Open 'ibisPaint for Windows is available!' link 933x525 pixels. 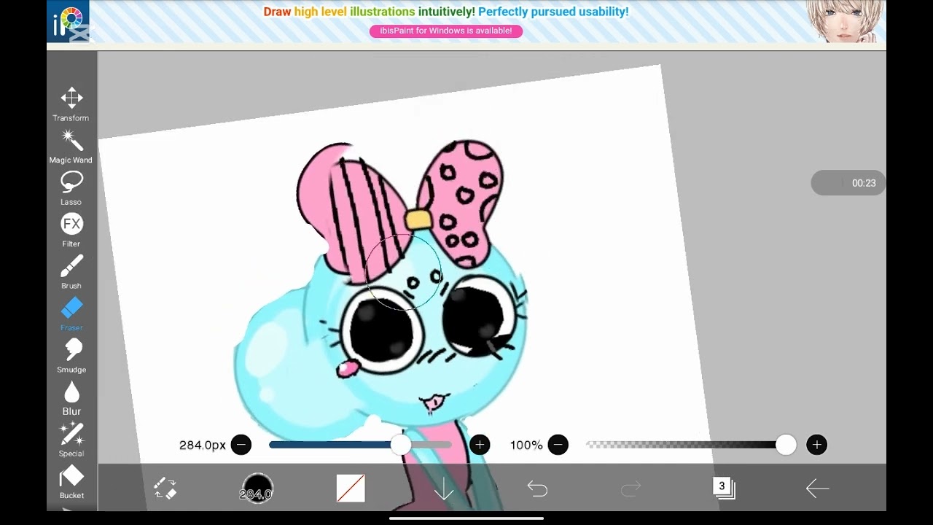click(x=446, y=31)
